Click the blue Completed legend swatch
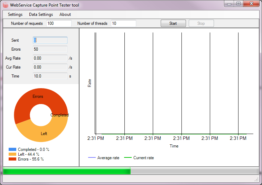262x185 pixels. [12, 150]
